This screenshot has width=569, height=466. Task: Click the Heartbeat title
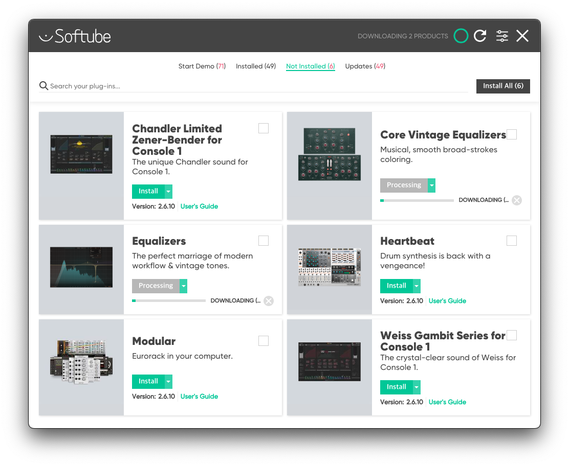(407, 241)
